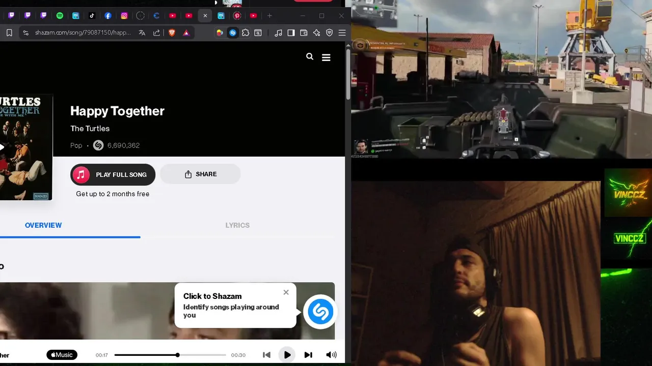Image resolution: width=652 pixels, height=366 pixels.
Task: Click the orange VINCCZ phoenix logo
Action: point(628,193)
